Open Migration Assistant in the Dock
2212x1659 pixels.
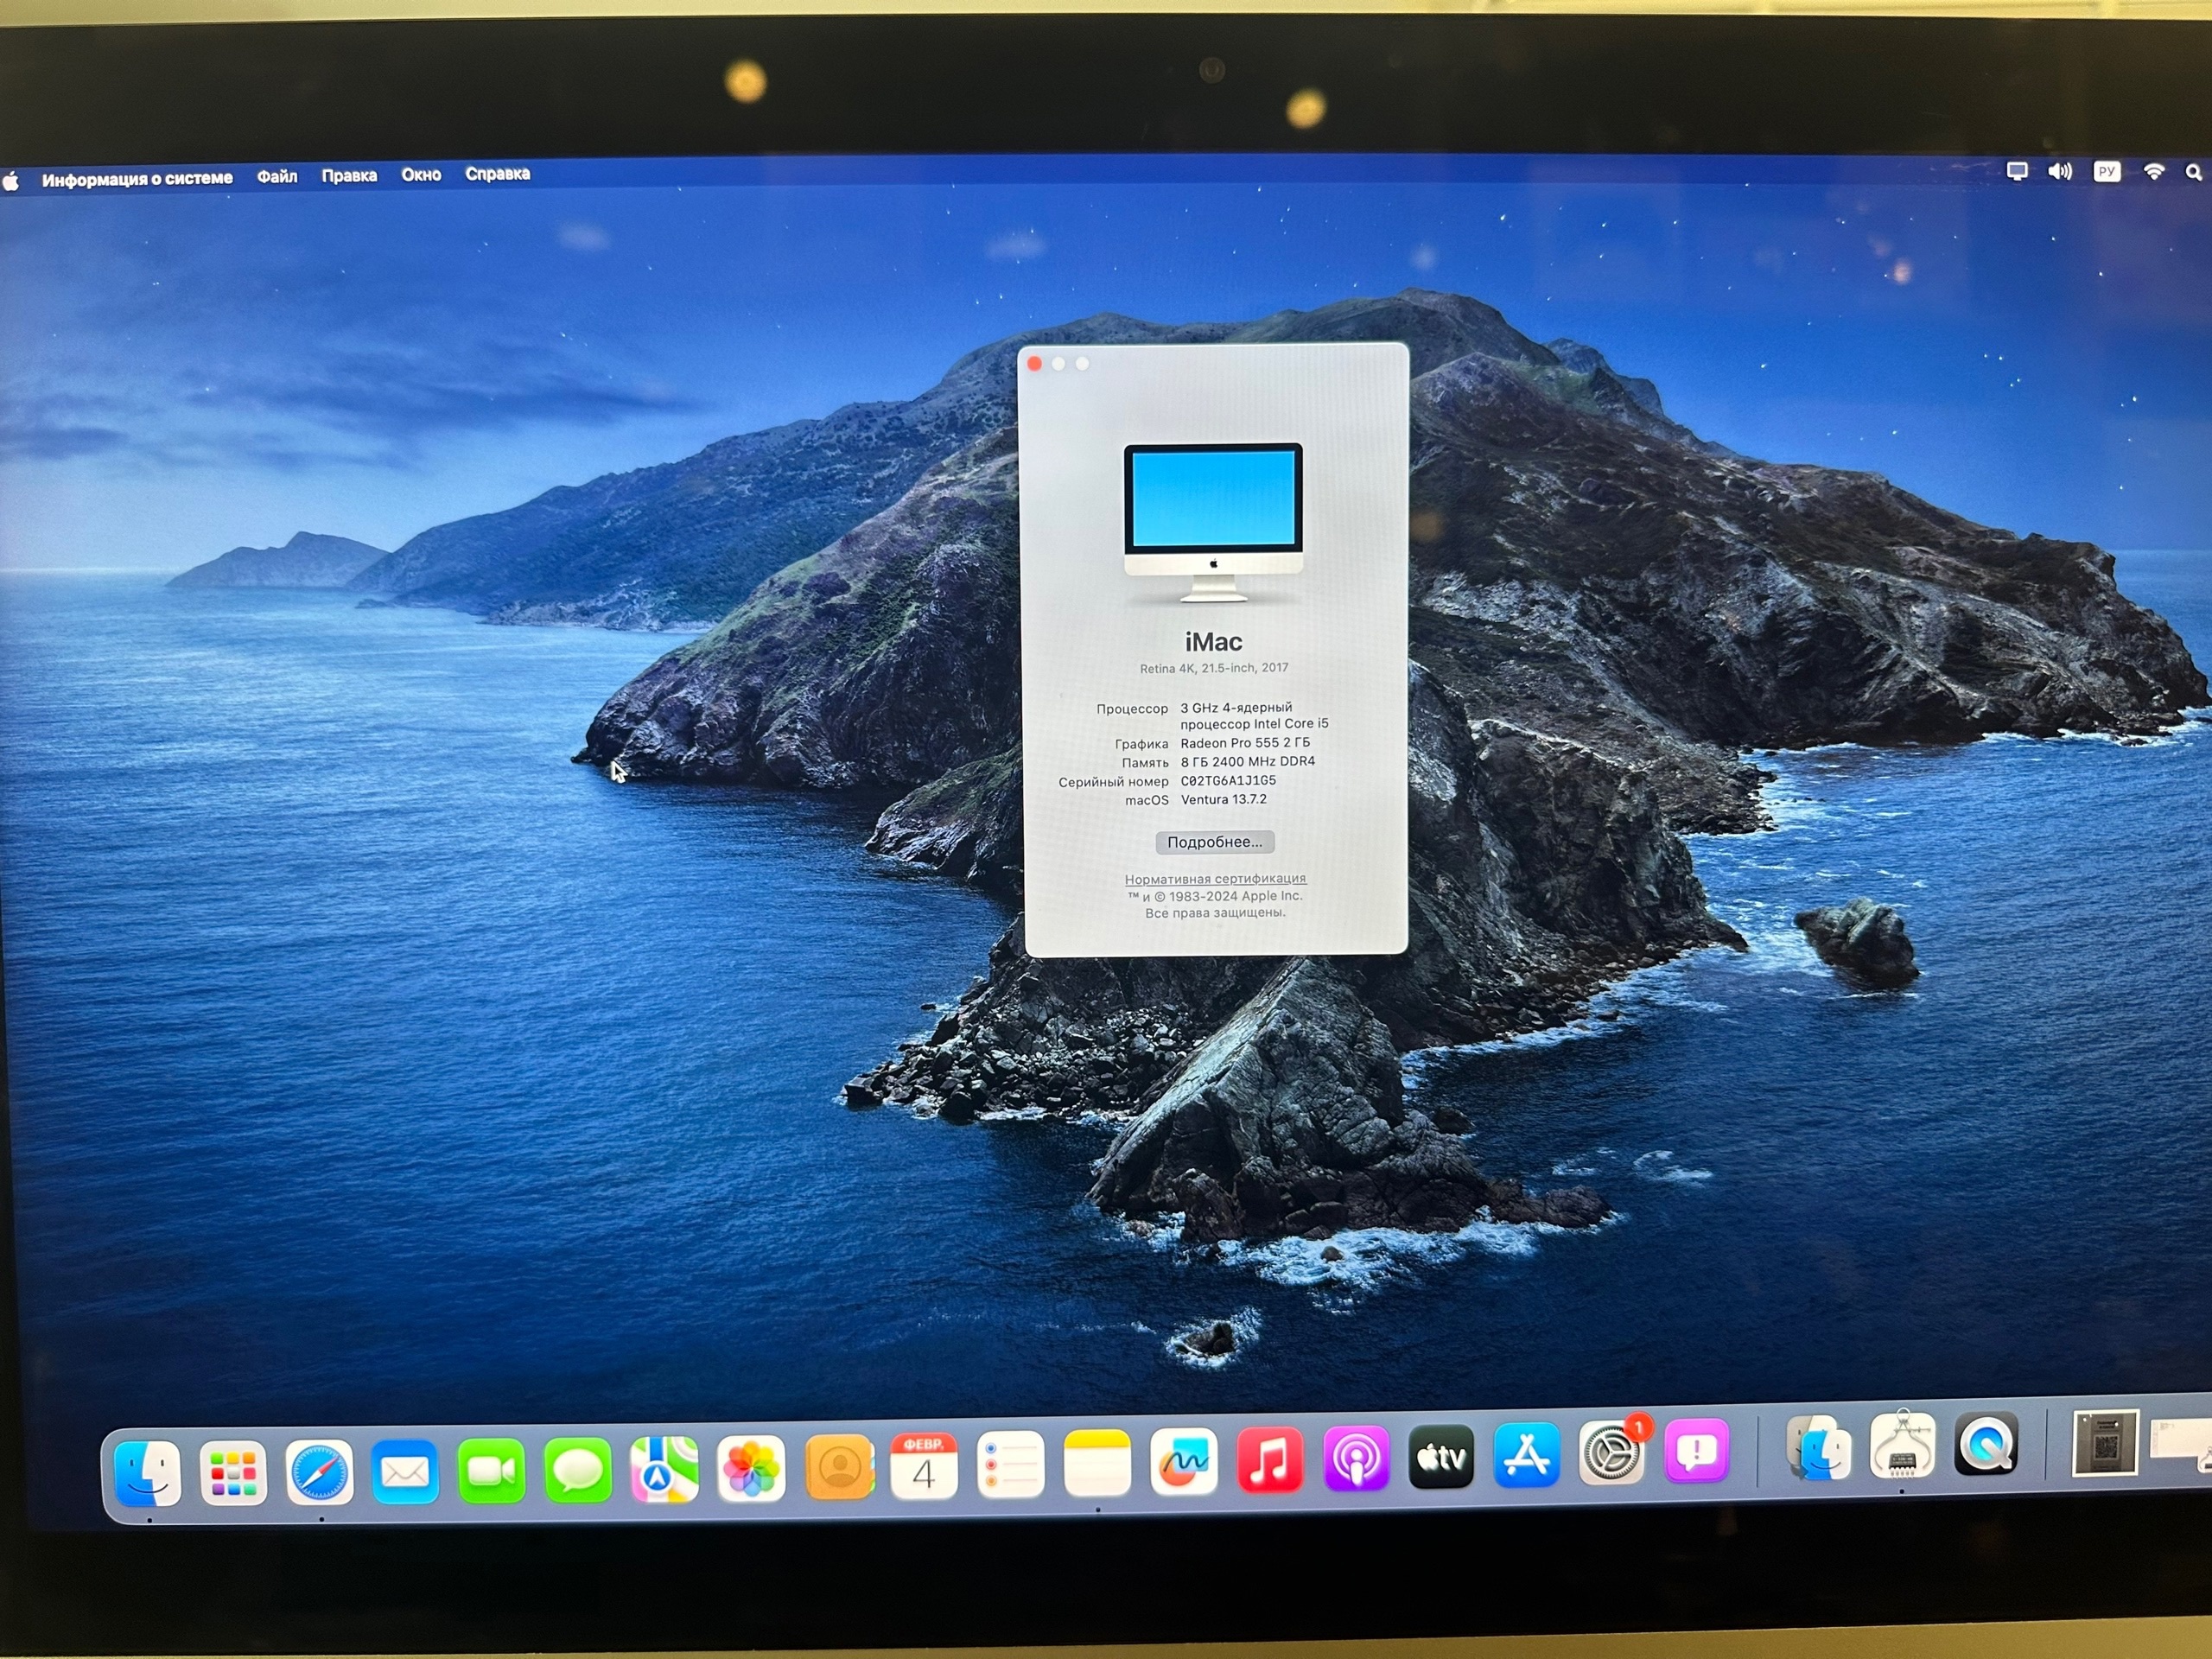(x=1818, y=1447)
